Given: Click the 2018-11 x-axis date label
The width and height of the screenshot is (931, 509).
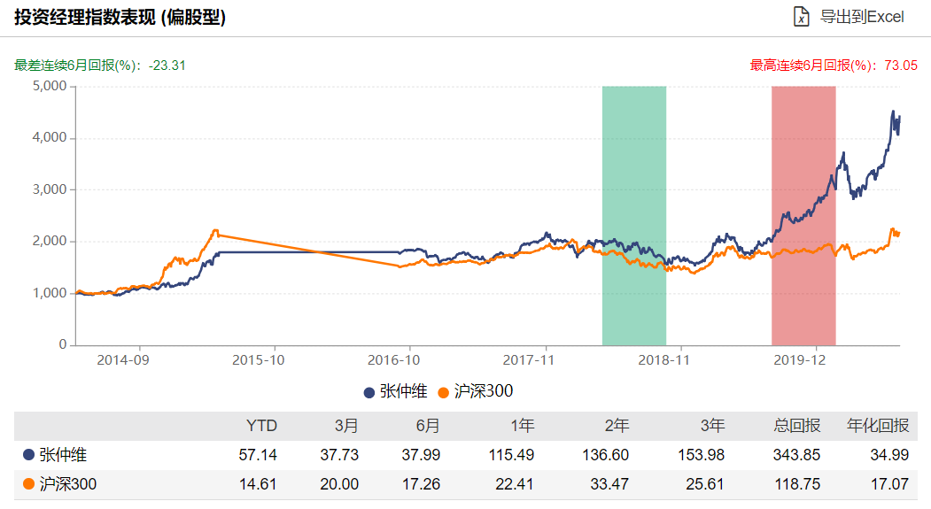Looking at the screenshot, I should point(663,361).
